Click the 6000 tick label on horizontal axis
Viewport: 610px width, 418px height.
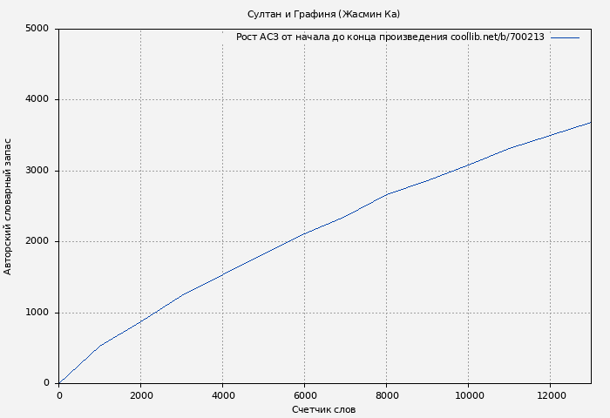(304, 395)
